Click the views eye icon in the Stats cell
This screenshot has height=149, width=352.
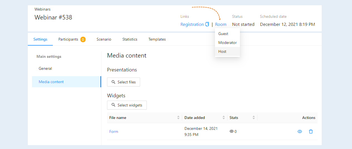231,131
